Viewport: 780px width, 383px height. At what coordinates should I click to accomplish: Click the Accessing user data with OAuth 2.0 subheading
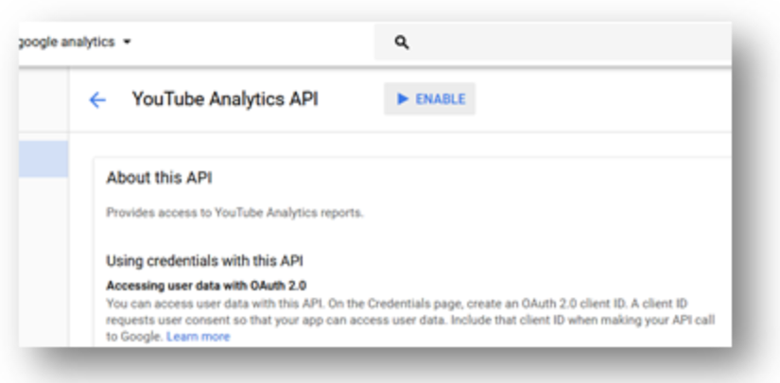click(x=206, y=286)
